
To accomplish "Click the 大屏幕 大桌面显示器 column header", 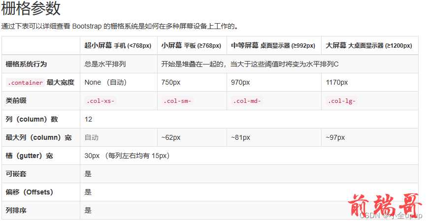I will 369,45.
